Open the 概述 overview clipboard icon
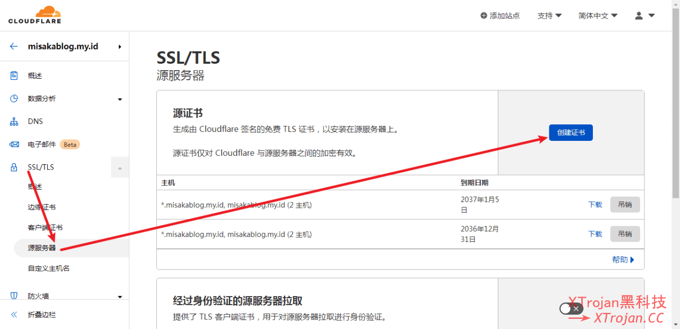Image resolution: width=680 pixels, height=329 pixels. 14,75
